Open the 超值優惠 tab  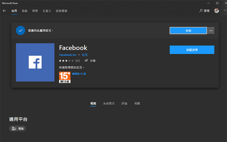62,11
